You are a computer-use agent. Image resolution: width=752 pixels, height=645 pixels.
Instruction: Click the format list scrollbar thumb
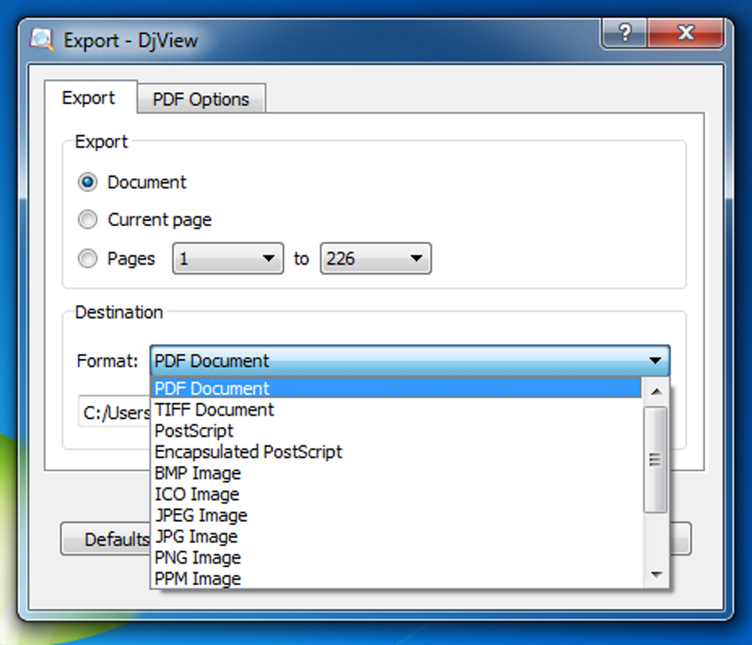point(655,460)
